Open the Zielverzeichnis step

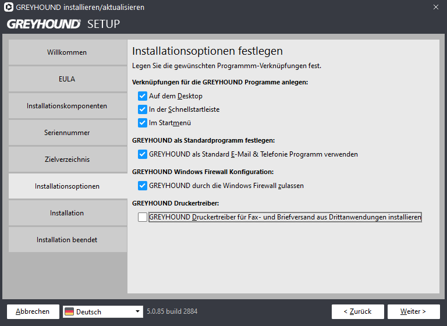tap(68, 160)
